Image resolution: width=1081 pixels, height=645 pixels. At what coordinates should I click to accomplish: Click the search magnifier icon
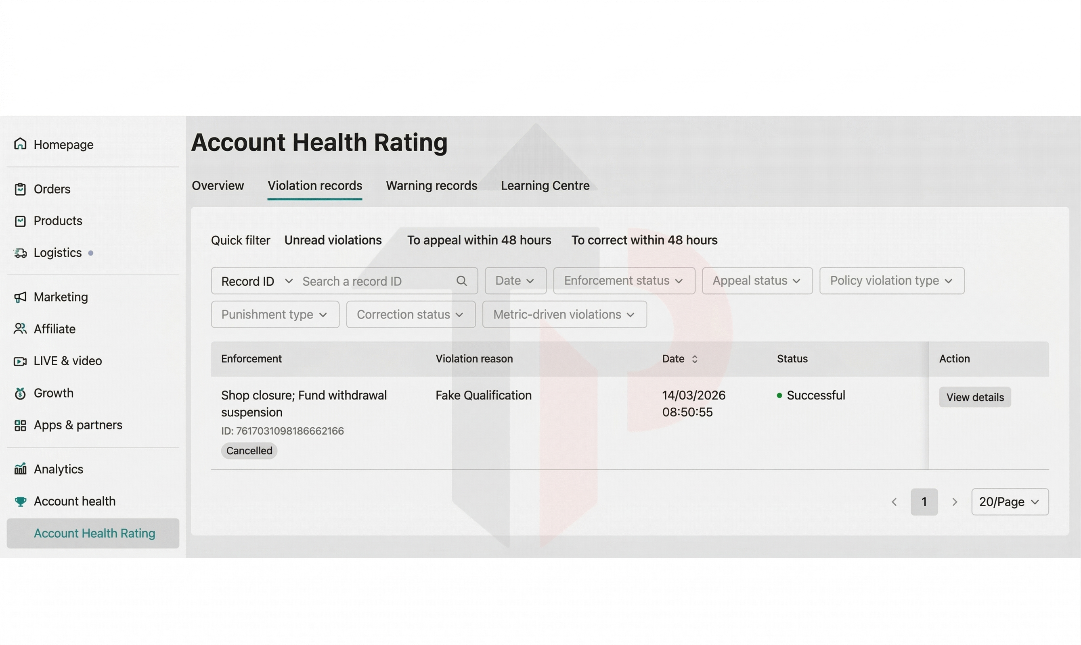tap(462, 281)
